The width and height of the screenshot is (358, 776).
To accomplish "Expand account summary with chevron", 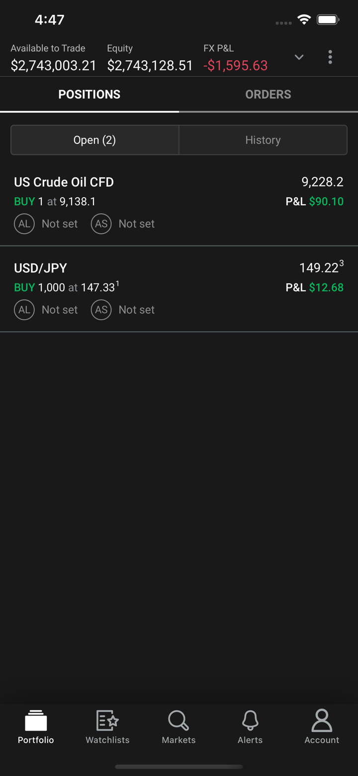I will [299, 57].
